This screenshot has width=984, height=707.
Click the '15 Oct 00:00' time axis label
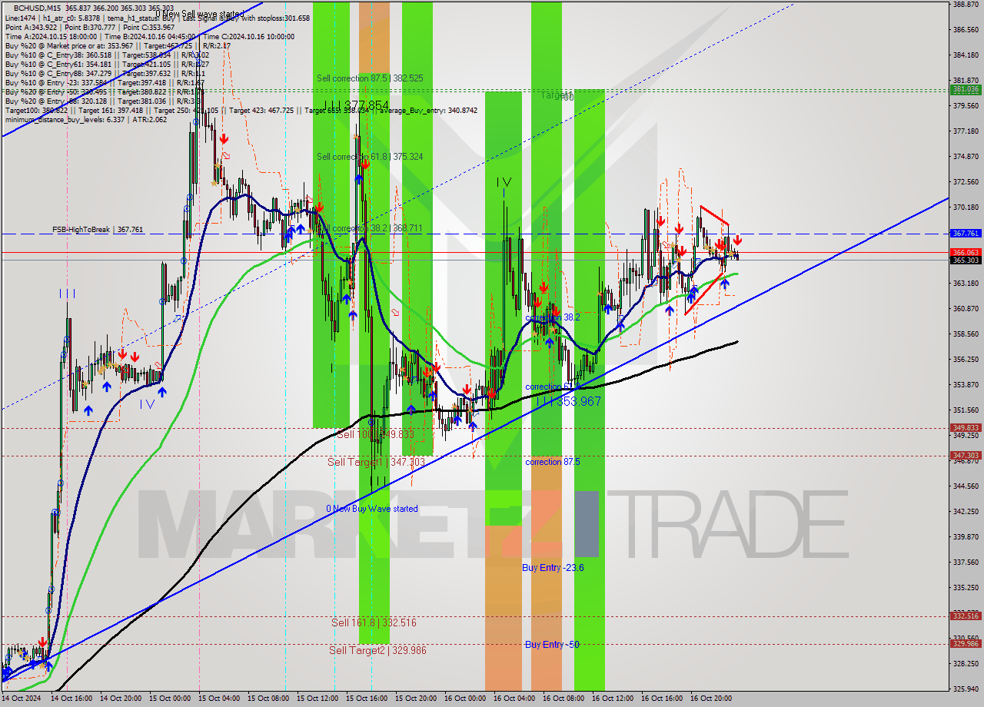(x=170, y=699)
